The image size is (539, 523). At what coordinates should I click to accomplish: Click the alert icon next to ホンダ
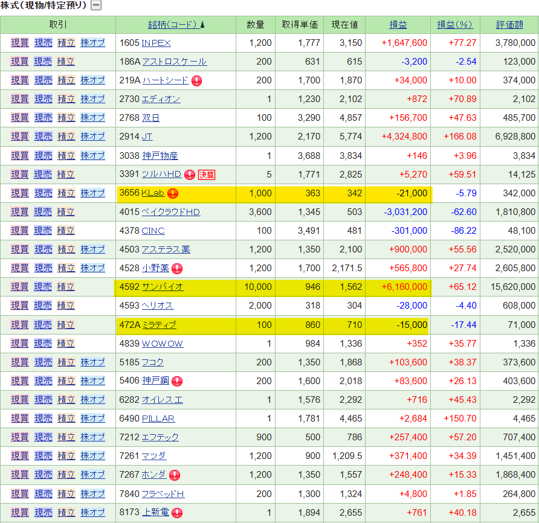pos(175,475)
